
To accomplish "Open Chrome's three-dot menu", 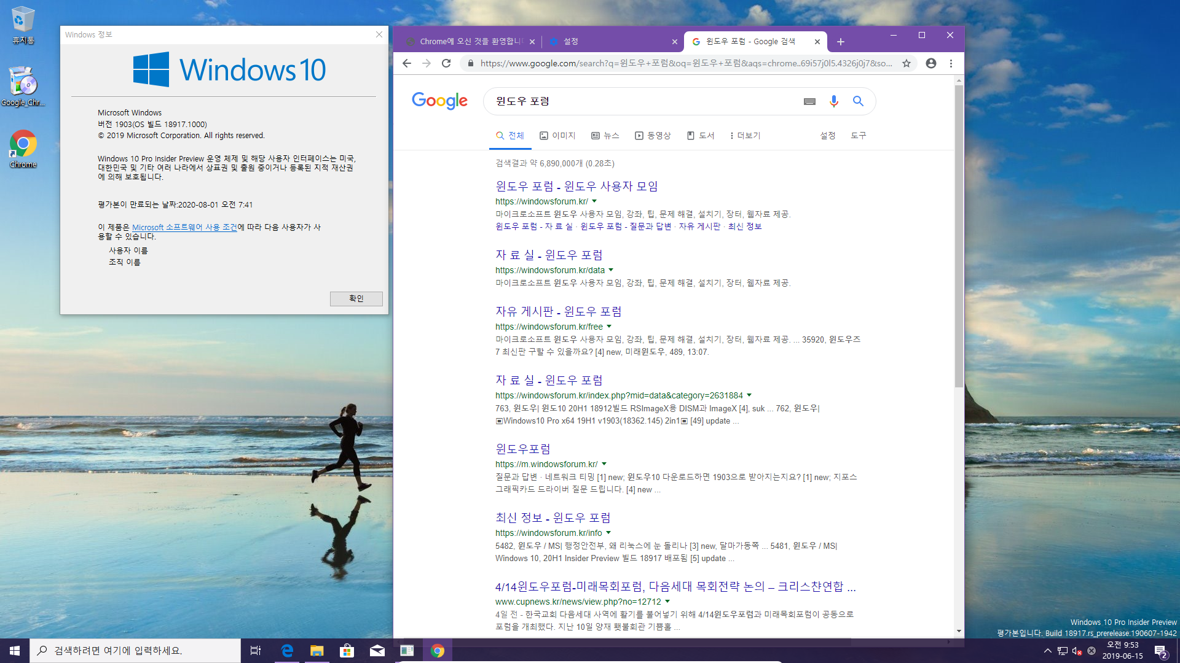I will tap(951, 63).
